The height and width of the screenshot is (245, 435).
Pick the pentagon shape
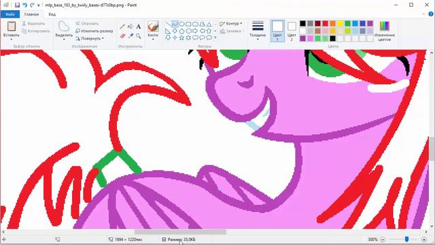tap(181, 31)
